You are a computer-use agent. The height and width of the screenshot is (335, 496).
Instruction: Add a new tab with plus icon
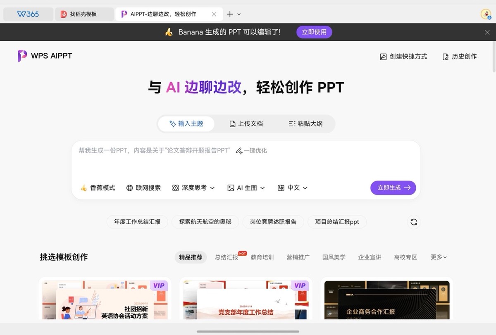(230, 14)
